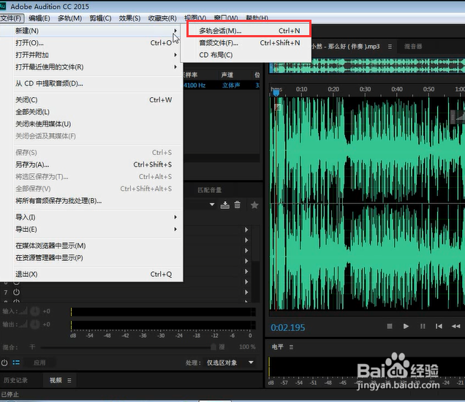Click the 应用 apply button
The width and height of the screenshot is (465, 402).
(39, 363)
